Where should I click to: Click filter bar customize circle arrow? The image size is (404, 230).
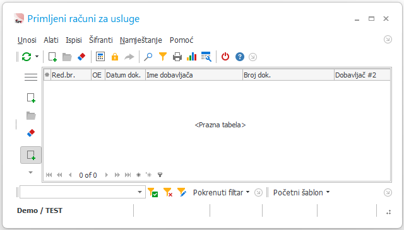click(x=258, y=192)
